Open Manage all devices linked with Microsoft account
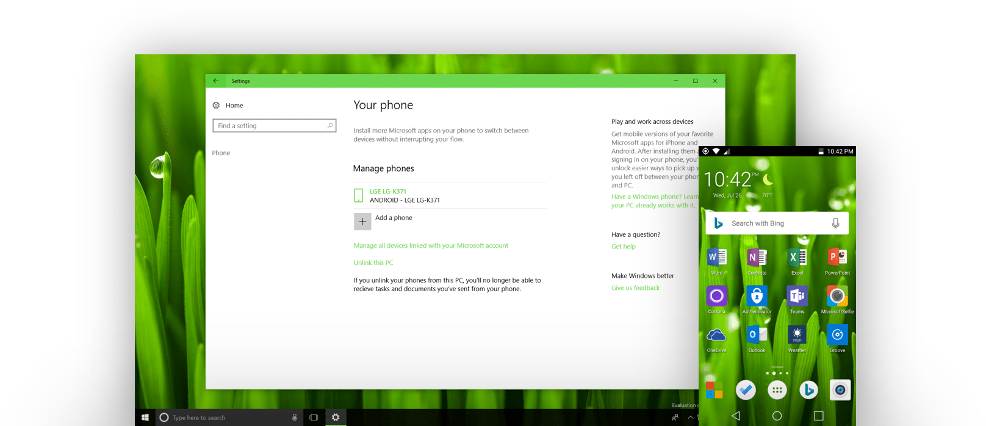The width and height of the screenshot is (986, 426). pos(431,245)
